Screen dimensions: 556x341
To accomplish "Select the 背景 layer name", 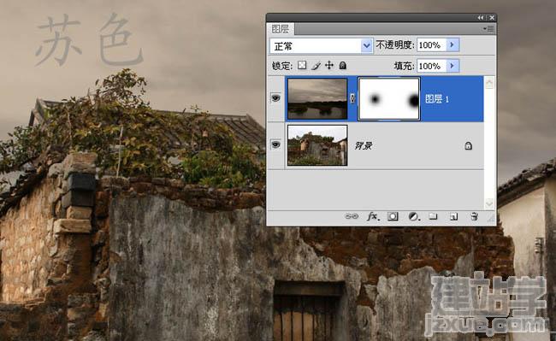I will coord(363,145).
